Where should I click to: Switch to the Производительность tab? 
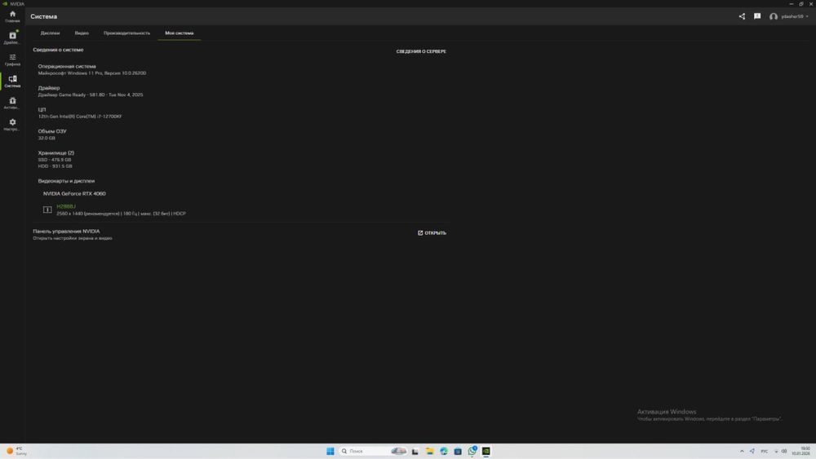[x=126, y=33]
